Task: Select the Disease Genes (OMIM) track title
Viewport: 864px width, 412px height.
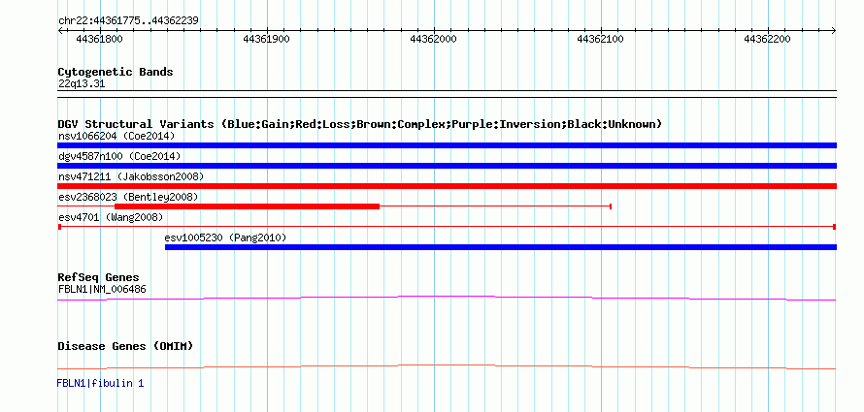Action: (125, 346)
